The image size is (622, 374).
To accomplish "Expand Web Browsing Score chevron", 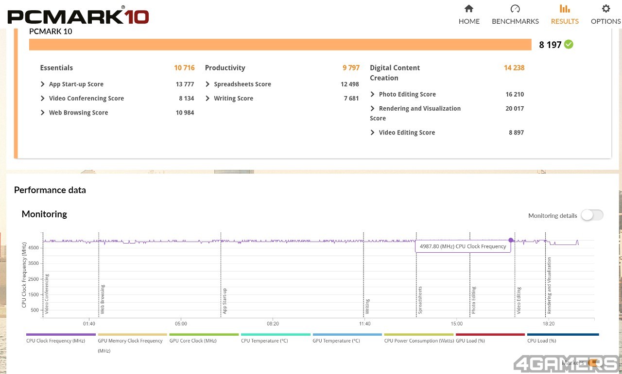I will pyautogui.click(x=43, y=113).
